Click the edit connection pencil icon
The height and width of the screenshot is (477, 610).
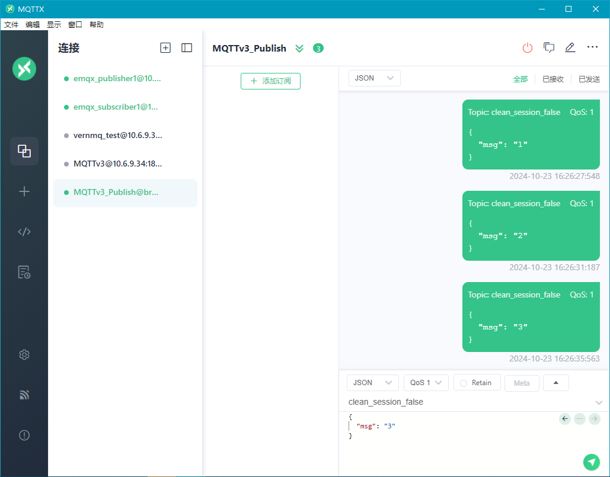pyautogui.click(x=570, y=48)
